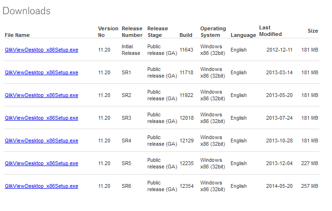Download the SR5 227 MB setup file
The width and height of the screenshot is (332, 211).
click(x=41, y=164)
